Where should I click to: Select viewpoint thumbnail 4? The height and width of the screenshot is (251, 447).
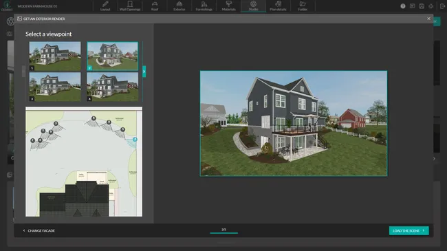(113, 87)
